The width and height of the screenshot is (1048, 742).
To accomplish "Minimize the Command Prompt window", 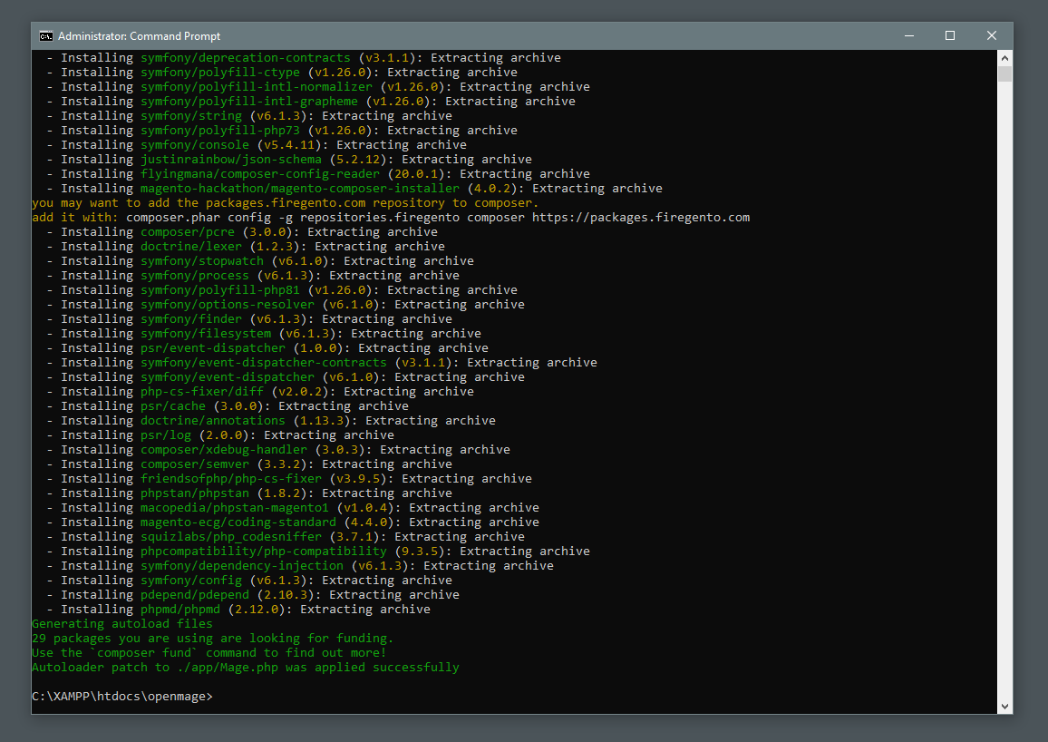I will (x=909, y=36).
